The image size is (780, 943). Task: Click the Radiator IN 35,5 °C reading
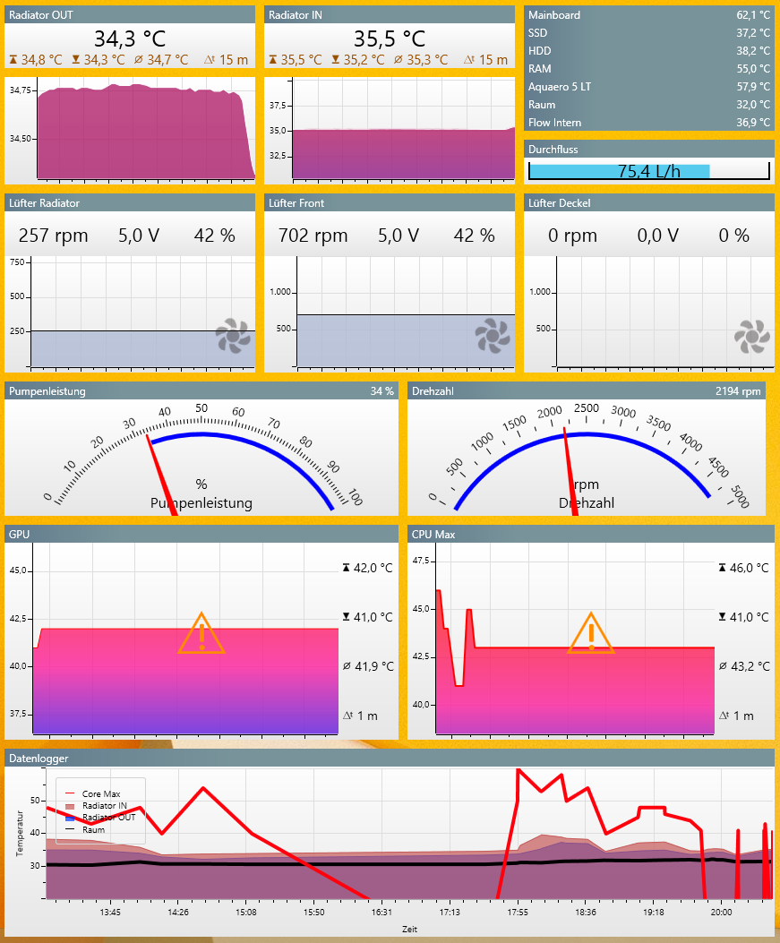[389, 39]
